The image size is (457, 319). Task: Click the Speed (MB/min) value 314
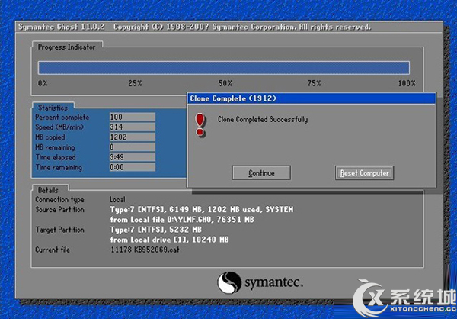133,127
